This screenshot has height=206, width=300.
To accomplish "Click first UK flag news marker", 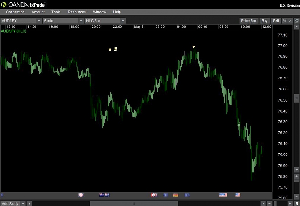I will tap(81, 195).
